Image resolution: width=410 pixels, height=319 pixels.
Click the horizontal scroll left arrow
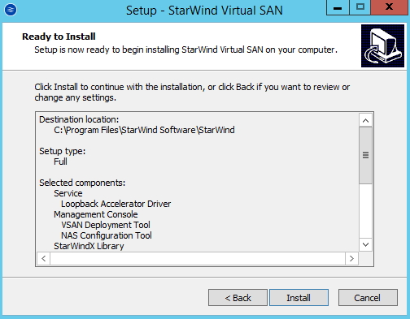point(44,258)
